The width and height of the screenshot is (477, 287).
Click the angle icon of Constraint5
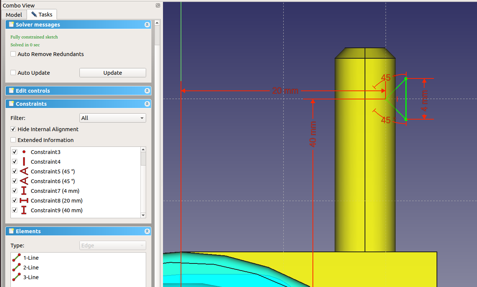pos(24,172)
